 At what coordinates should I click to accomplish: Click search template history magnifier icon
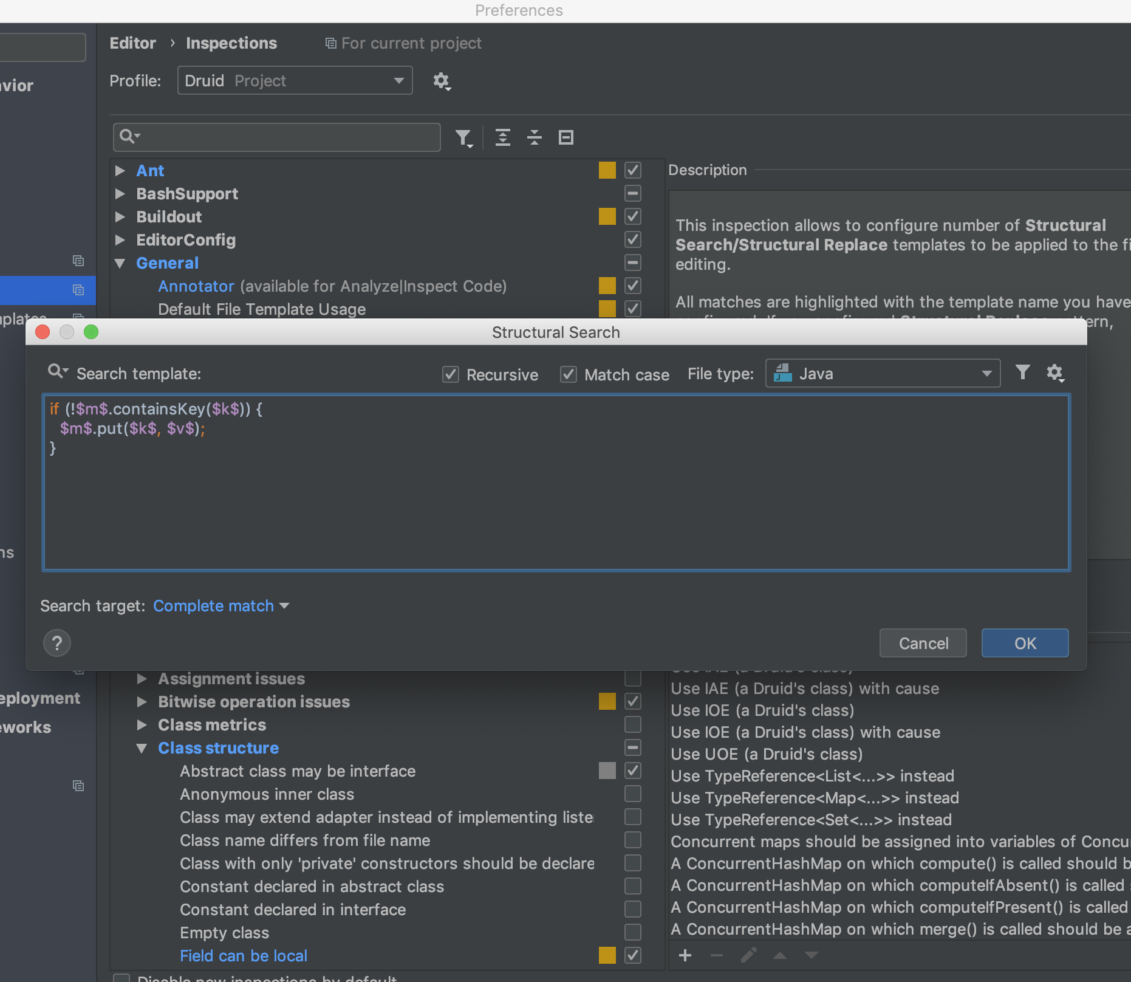tap(58, 371)
